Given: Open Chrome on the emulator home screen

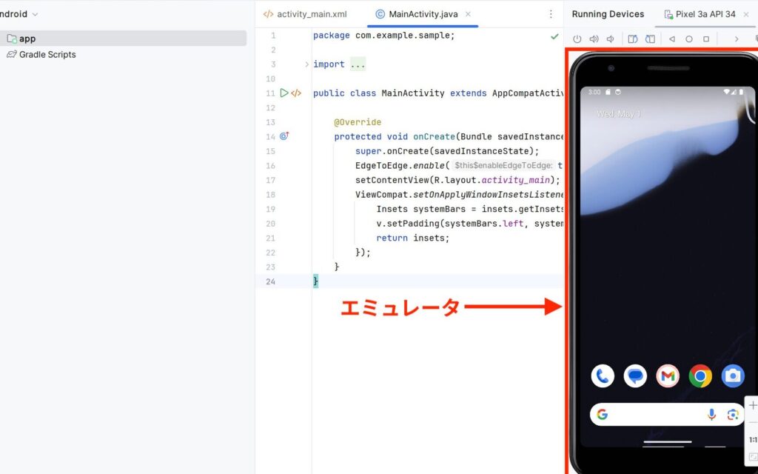Looking at the screenshot, I should click(700, 376).
